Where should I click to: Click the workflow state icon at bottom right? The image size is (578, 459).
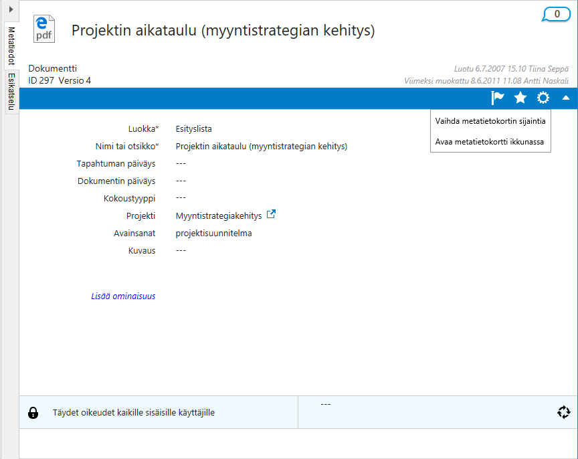563,412
